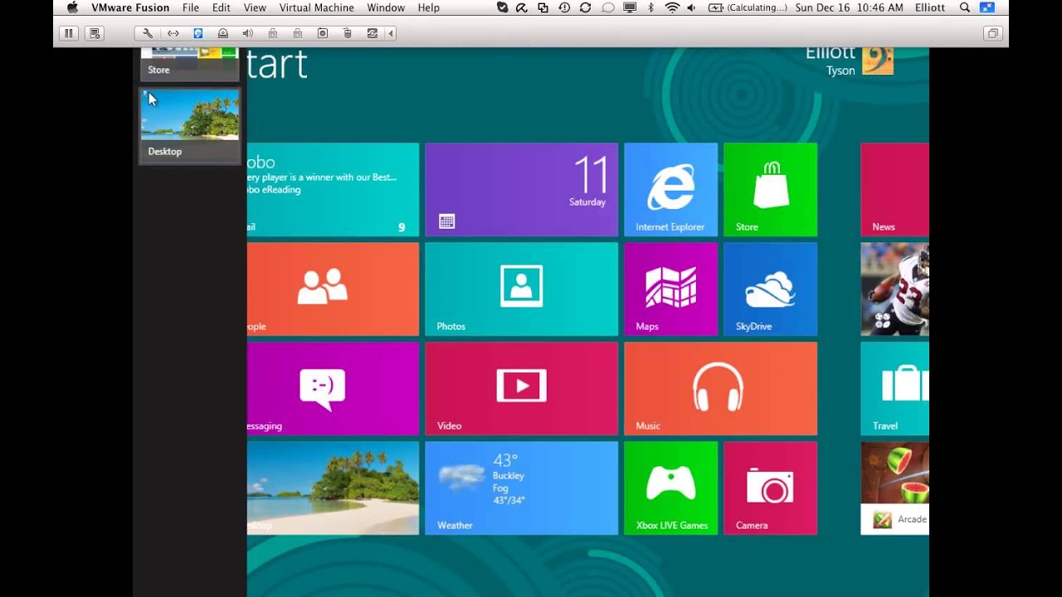Click the network adapter toolbar icon

click(173, 33)
